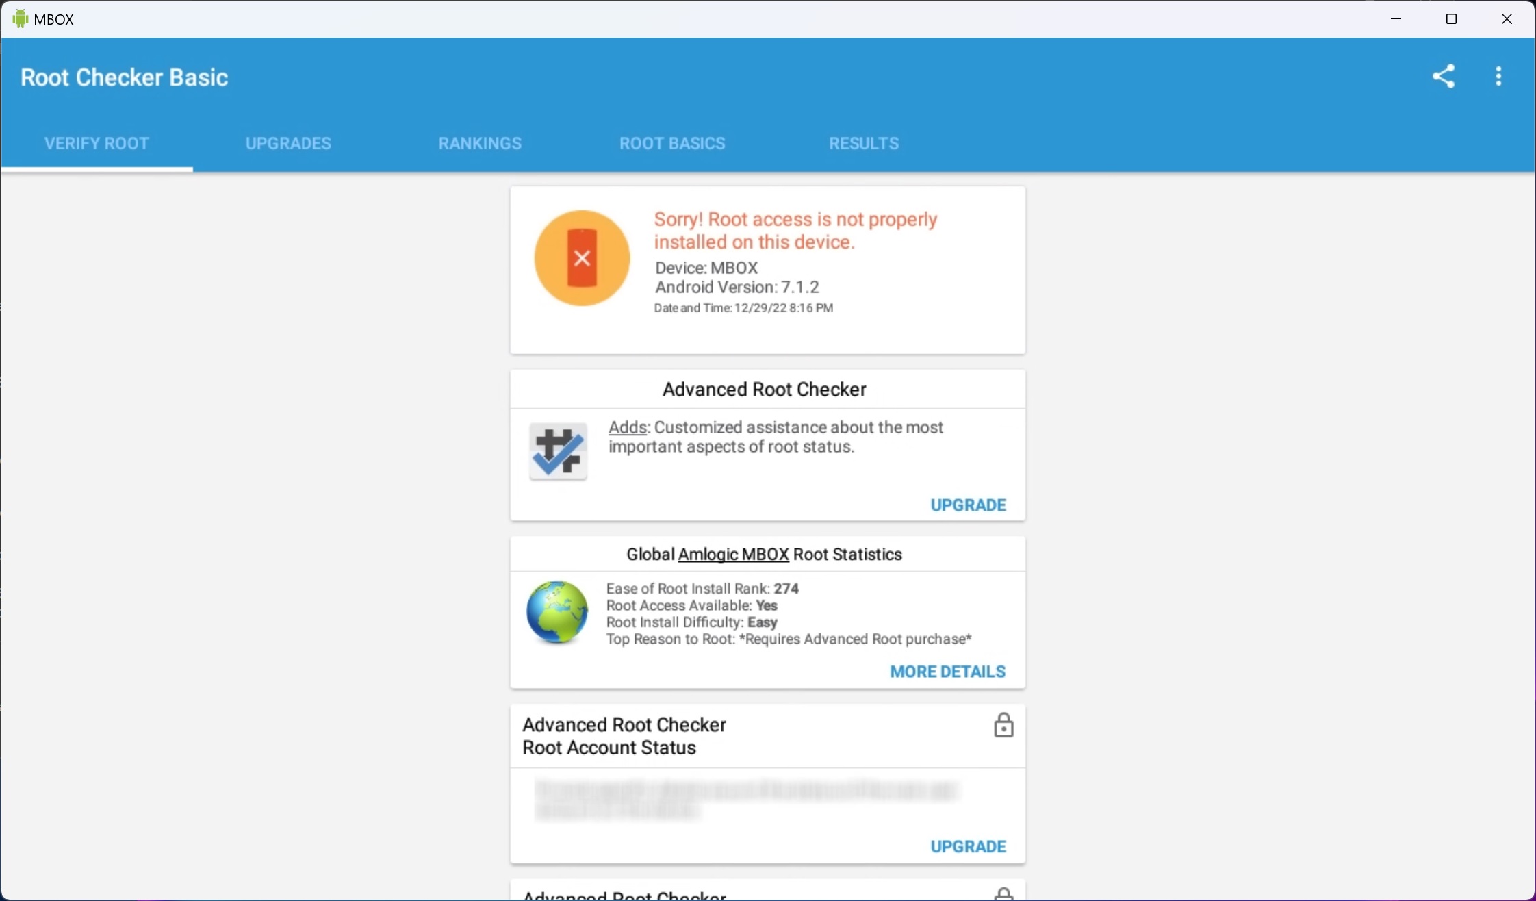The height and width of the screenshot is (901, 1536).
Task: Click the 'Advanced Root Checker' card title
Action: point(765,389)
